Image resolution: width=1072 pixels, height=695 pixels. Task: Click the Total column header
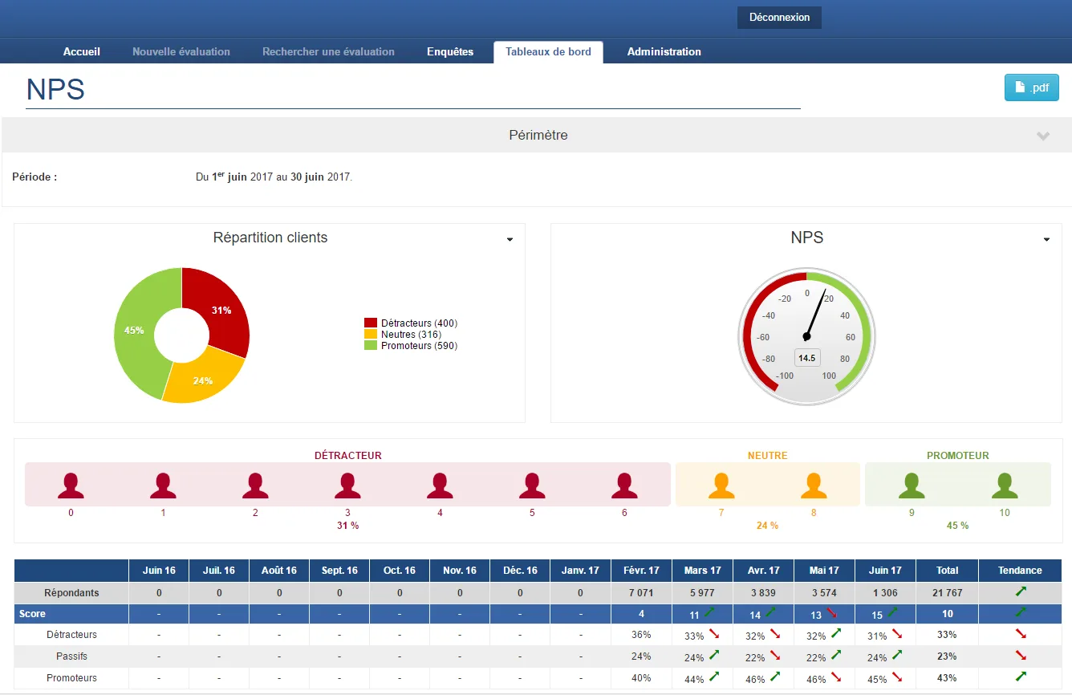947,571
